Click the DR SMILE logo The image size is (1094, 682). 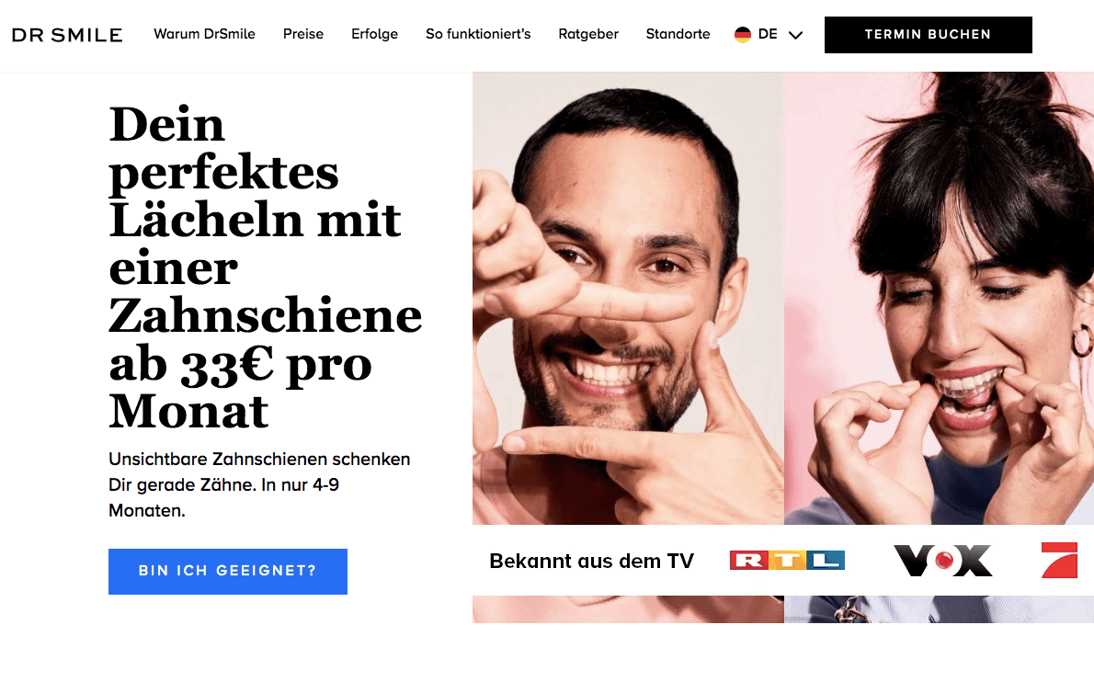point(67,35)
